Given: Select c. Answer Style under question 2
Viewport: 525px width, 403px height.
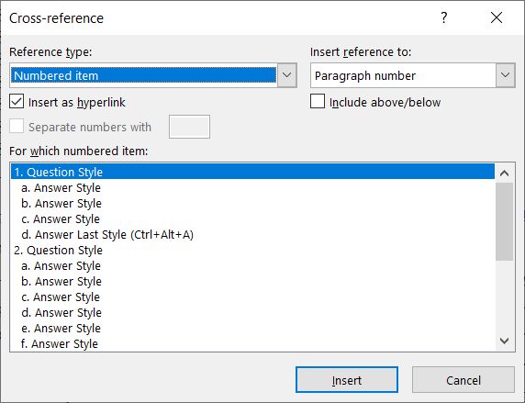Looking at the screenshot, I should (252, 297).
